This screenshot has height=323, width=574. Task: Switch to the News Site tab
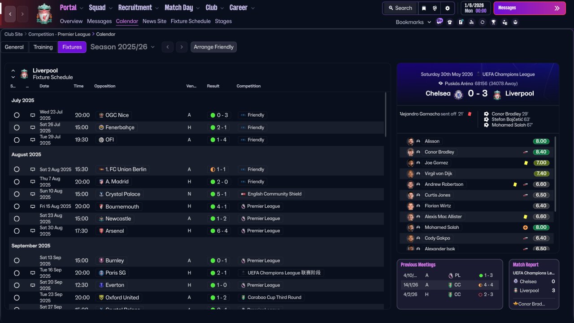154,21
